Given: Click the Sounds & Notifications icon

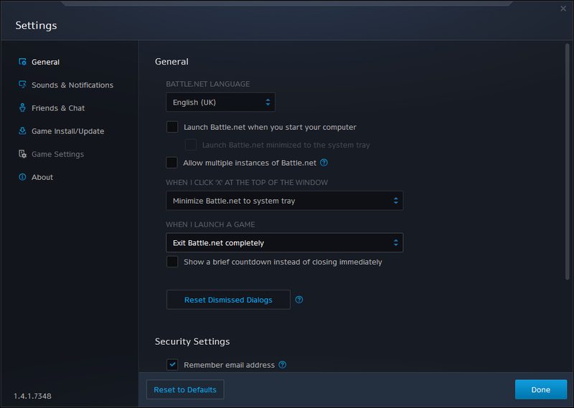Looking at the screenshot, I should pyautogui.click(x=22, y=85).
